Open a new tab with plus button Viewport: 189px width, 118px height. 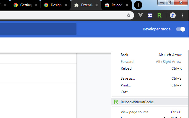pyautogui.click(x=138, y=5)
